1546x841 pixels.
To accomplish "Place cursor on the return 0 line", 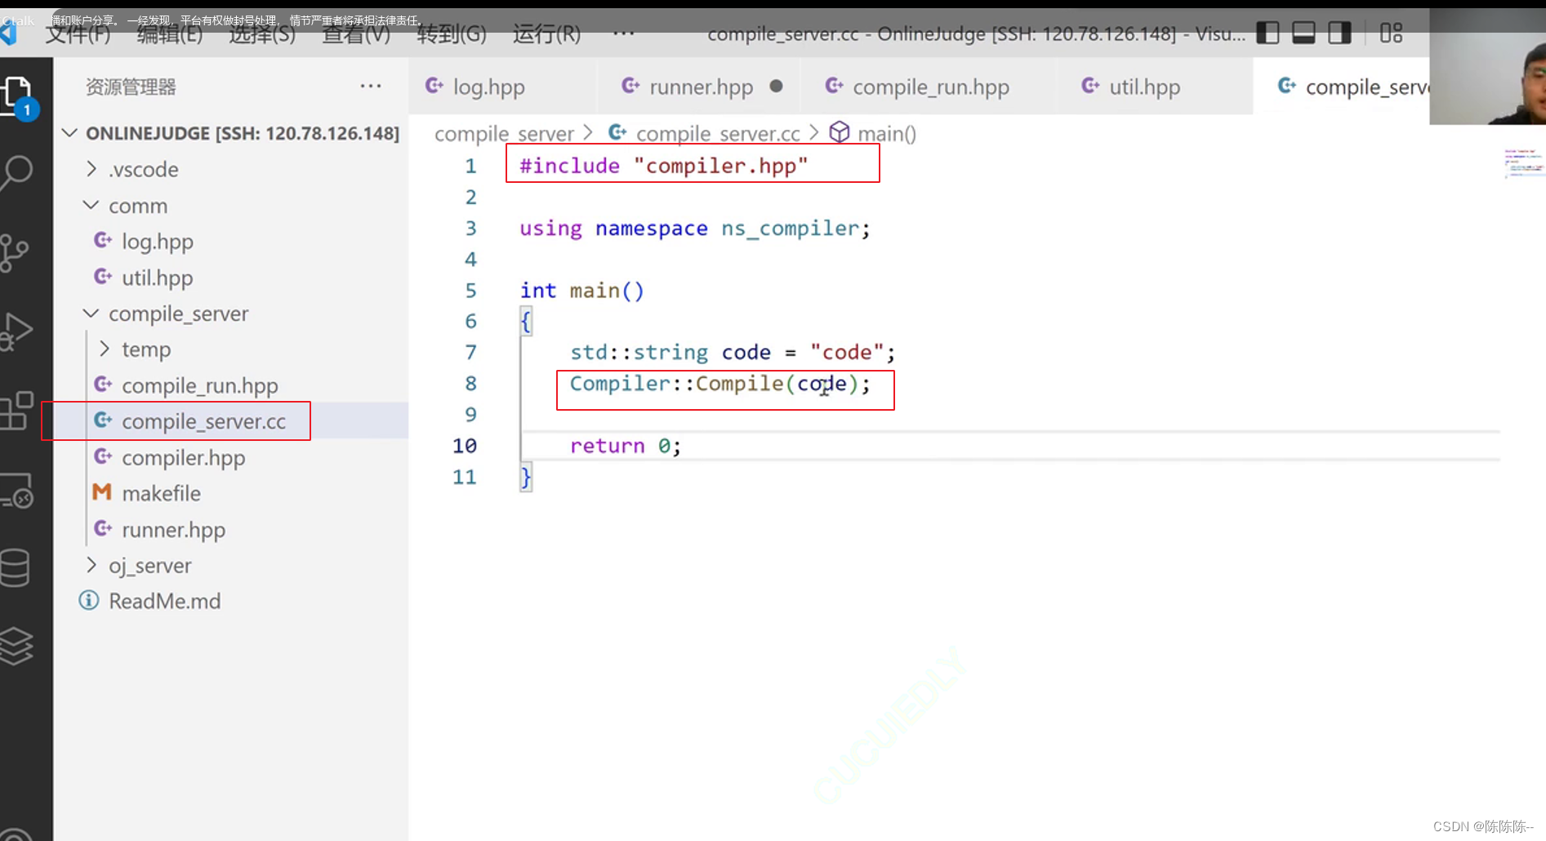I will pyautogui.click(x=625, y=446).
